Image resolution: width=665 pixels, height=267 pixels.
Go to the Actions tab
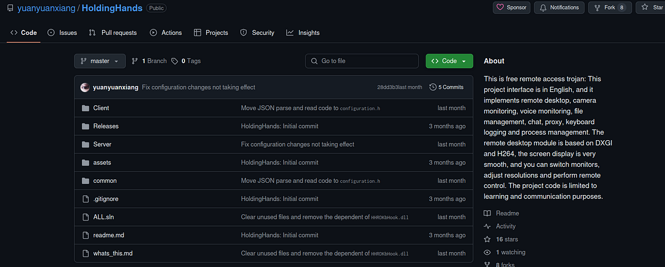166,33
